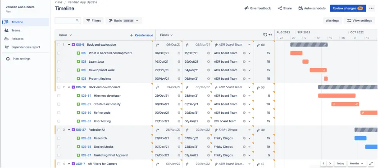Check the Back end development row checkbox

(59, 87)
